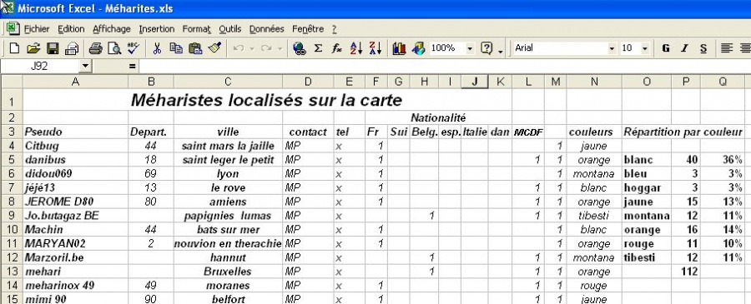Click the Edit Formula equals button
Viewport: 751px width, 304px height.
tap(132, 67)
